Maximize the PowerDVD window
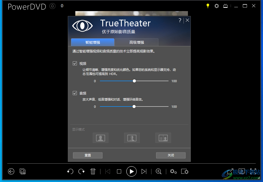 [x=245, y=6]
